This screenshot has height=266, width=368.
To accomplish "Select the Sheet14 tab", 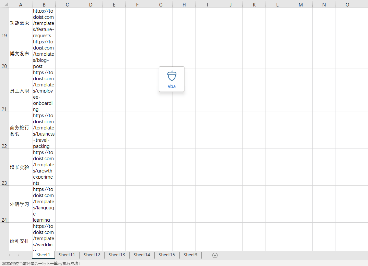I will click(x=142, y=255).
